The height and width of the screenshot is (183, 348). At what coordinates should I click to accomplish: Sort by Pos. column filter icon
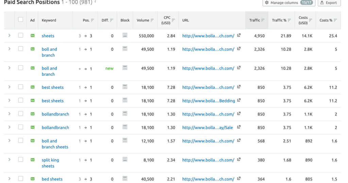coord(92,20)
